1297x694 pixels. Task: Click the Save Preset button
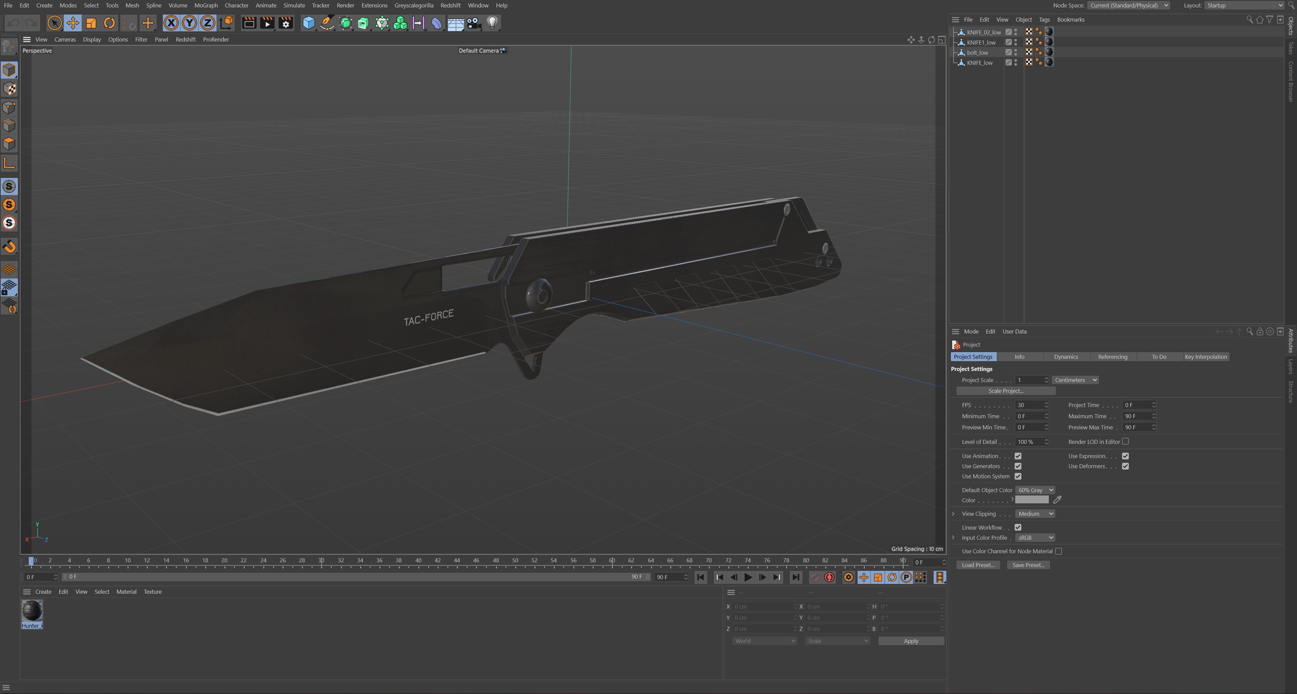[x=1028, y=565]
